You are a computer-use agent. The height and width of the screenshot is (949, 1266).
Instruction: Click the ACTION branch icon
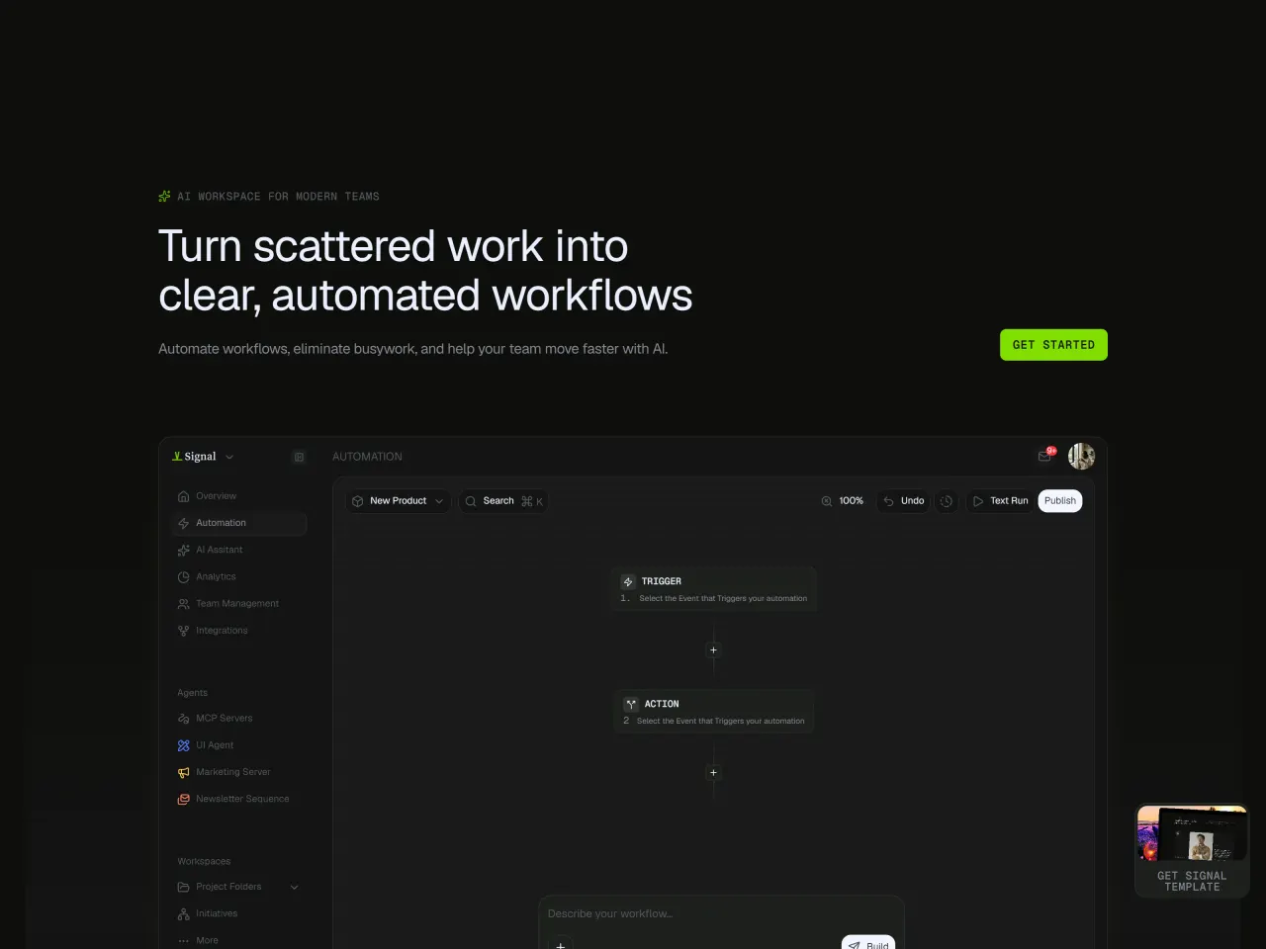coord(631,705)
